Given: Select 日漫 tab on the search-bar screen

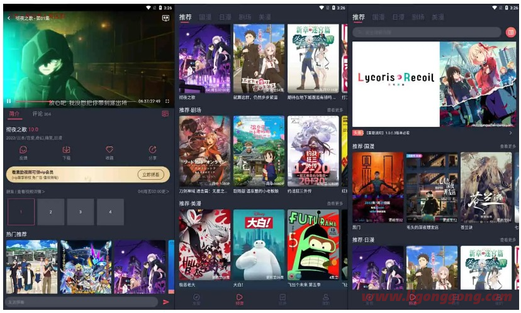Looking at the screenshot, I should click(x=398, y=17).
